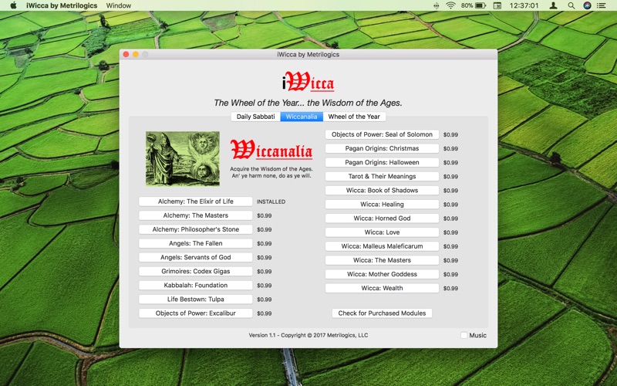Choose the Wicca: Horned God module

382,218
